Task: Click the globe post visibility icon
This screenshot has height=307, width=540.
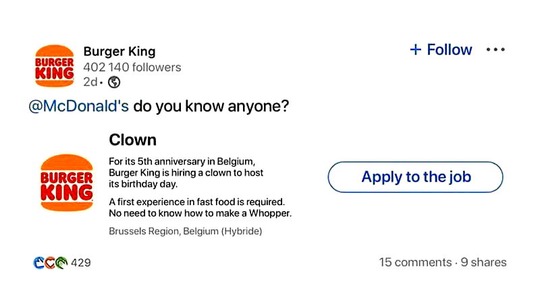Action: tap(114, 82)
